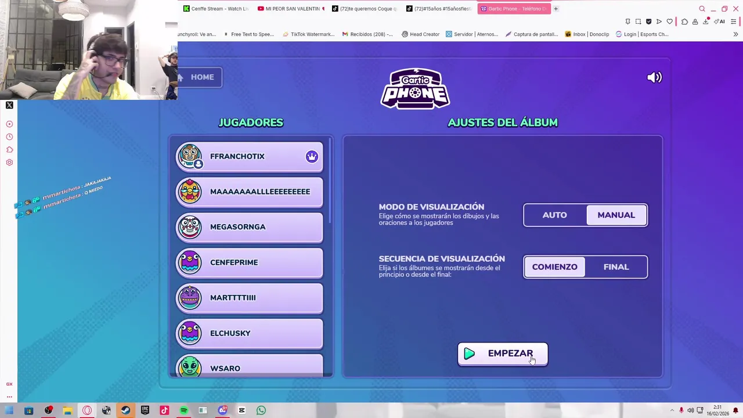Open Discord from the taskbar
Screen dimensions: 743x418
point(222,411)
